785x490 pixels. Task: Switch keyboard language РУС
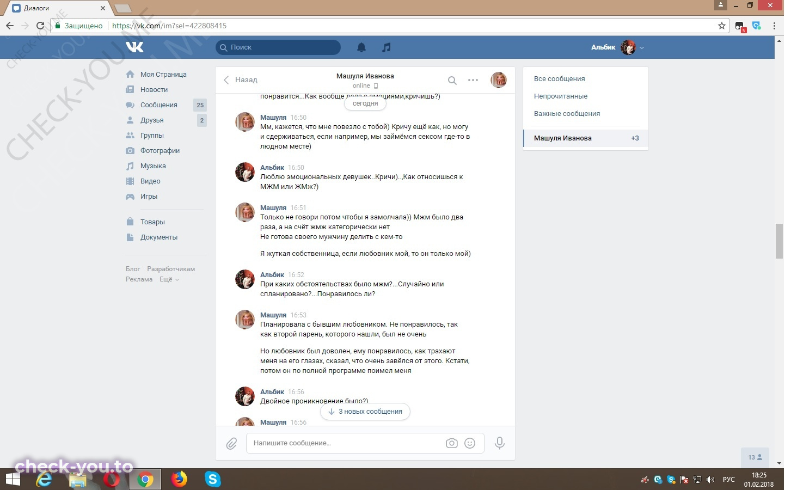coord(728,480)
